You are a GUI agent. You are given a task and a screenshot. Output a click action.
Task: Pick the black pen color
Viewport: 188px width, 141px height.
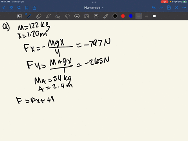point(115,16)
